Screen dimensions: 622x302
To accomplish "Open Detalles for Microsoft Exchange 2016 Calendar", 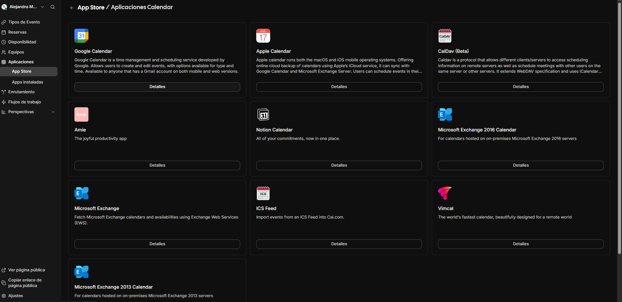I will pyautogui.click(x=521, y=165).
